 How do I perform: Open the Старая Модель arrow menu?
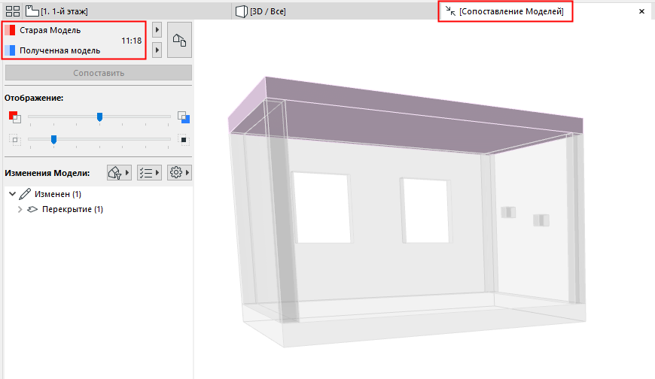(157, 30)
